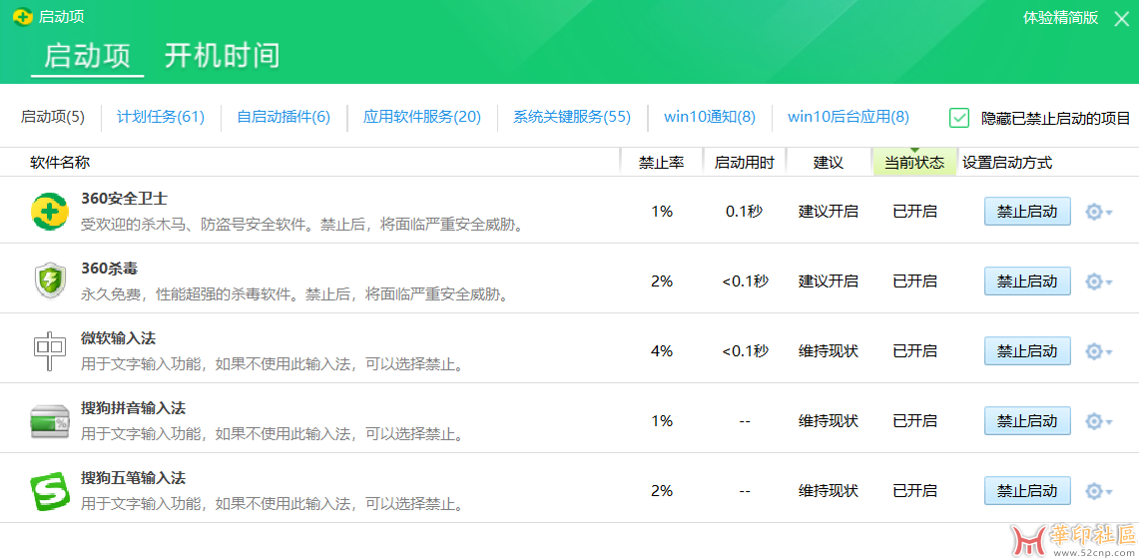Click the 360杀毒 description text
This screenshot has height=560, width=1139.
[293, 294]
